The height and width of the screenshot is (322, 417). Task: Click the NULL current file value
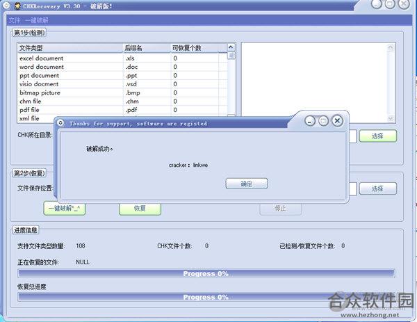pos(83,262)
